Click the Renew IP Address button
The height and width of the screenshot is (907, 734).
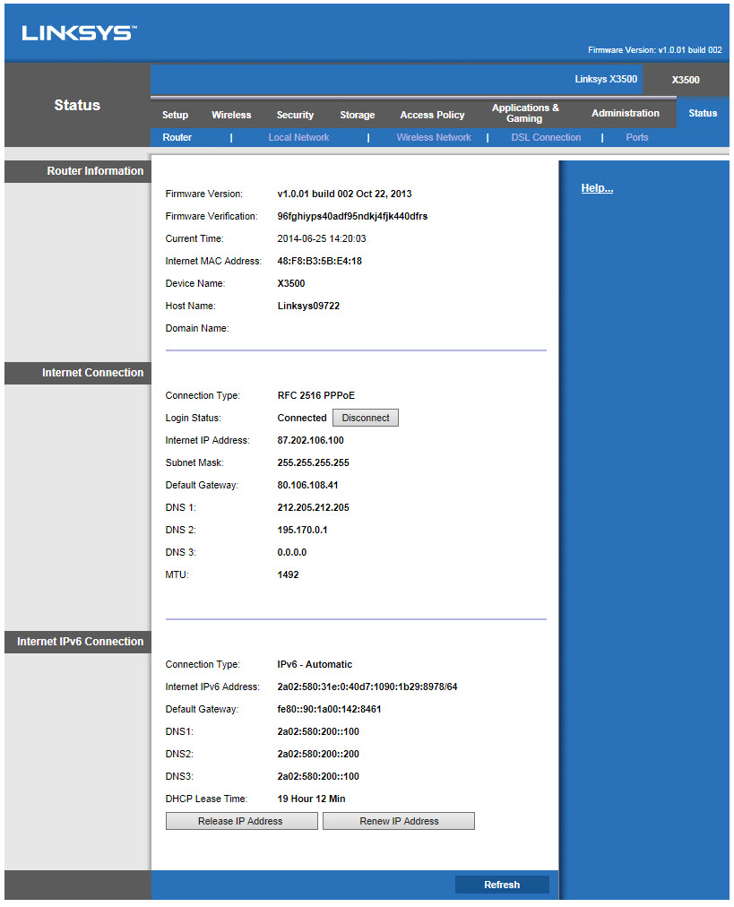click(399, 821)
